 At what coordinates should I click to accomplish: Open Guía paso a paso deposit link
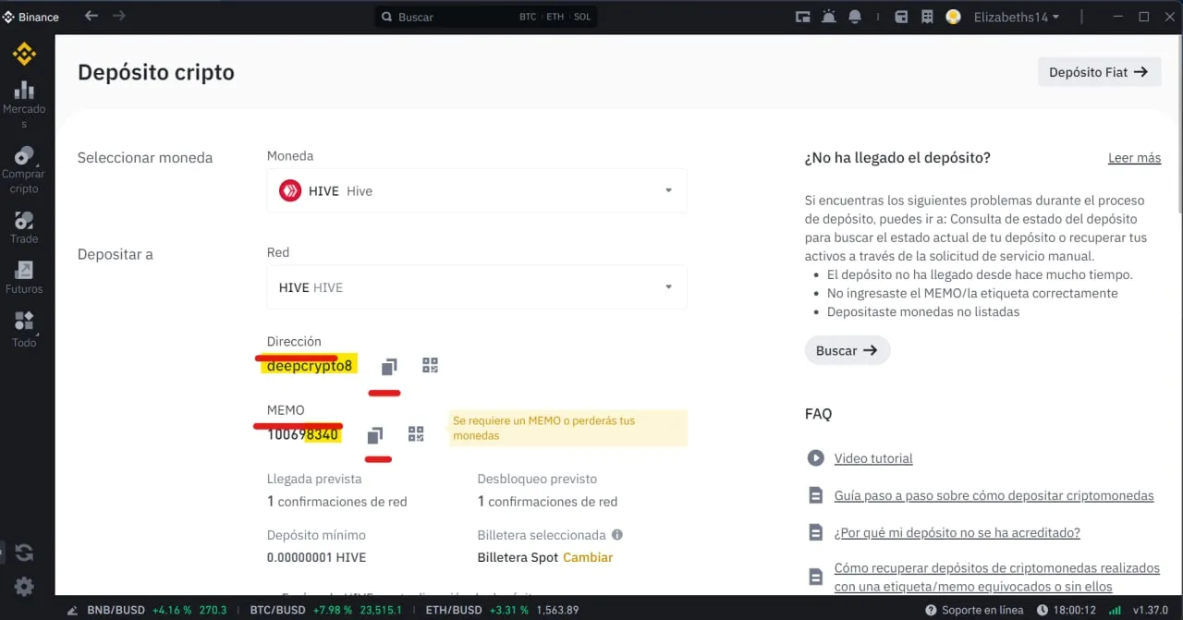click(x=994, y=495)
